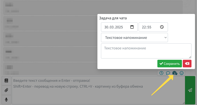The height and width of the screenshot is (105, 197).
Task: Focus the Текстовое напоминание text area
Action: pos(146,51)
